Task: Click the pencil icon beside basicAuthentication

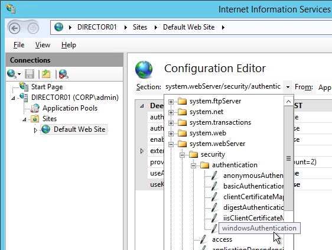Action: click(x=214, y=186)
